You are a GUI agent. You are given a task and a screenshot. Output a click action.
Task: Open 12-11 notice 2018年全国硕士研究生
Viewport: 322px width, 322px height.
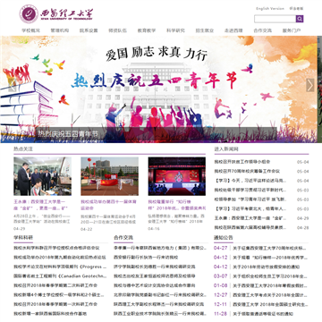click(269, 304)
